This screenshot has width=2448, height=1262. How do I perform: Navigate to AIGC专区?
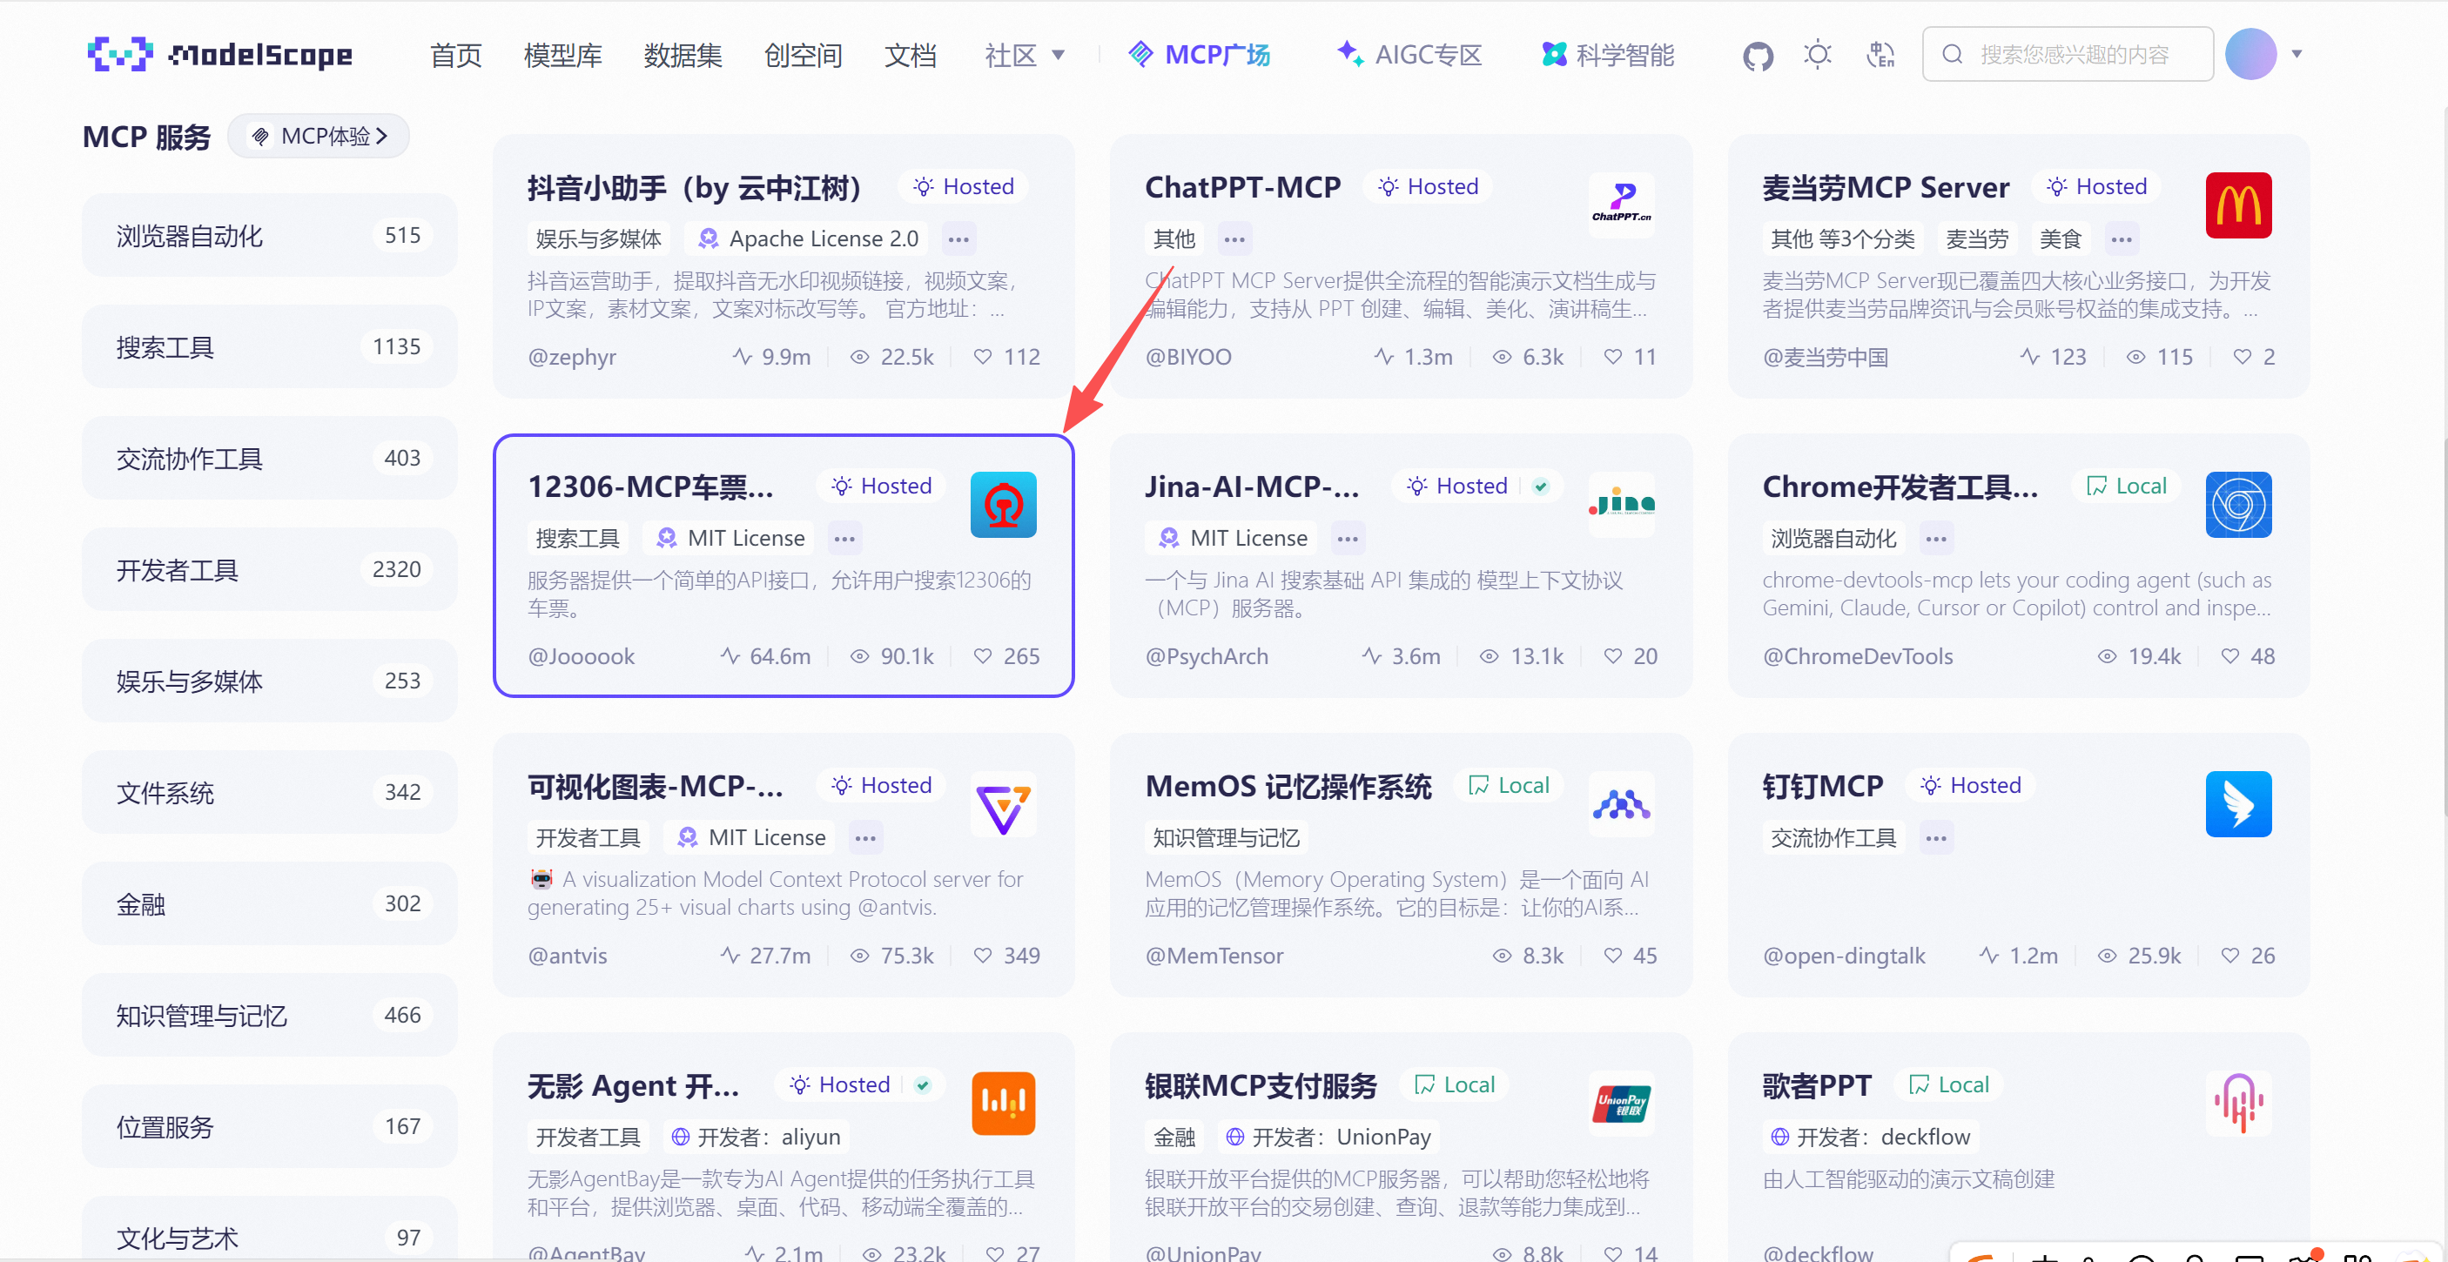1408,54
